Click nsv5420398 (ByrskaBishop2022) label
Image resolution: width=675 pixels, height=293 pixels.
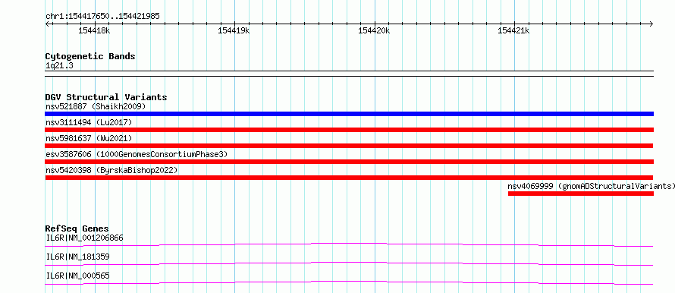(111, 170)
